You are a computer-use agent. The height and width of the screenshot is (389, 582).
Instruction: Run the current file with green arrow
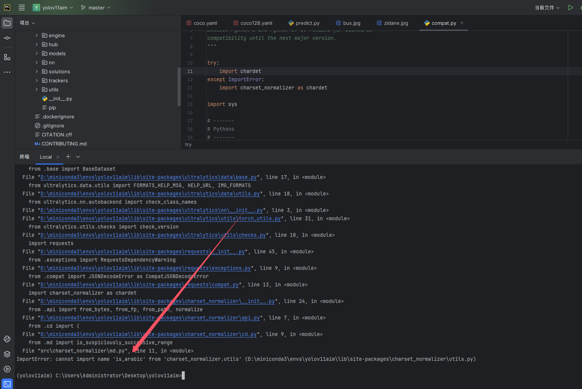coord(570,7)
